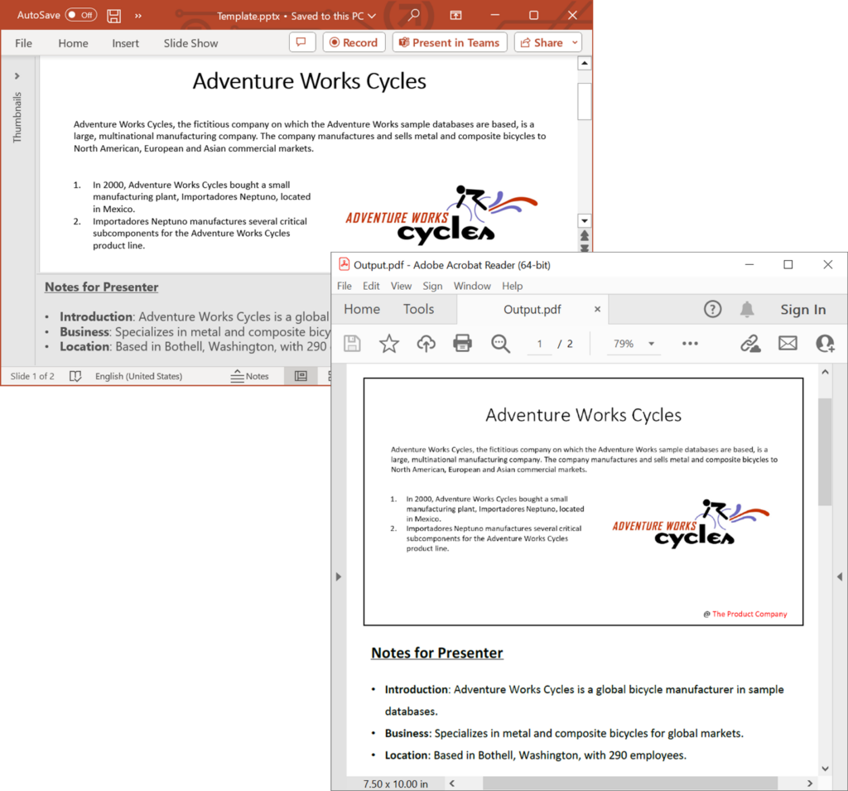Click the zoom magnifier icon in Acrobat
The width and height of the screenshot is (848, 791).
pos(500,343)
